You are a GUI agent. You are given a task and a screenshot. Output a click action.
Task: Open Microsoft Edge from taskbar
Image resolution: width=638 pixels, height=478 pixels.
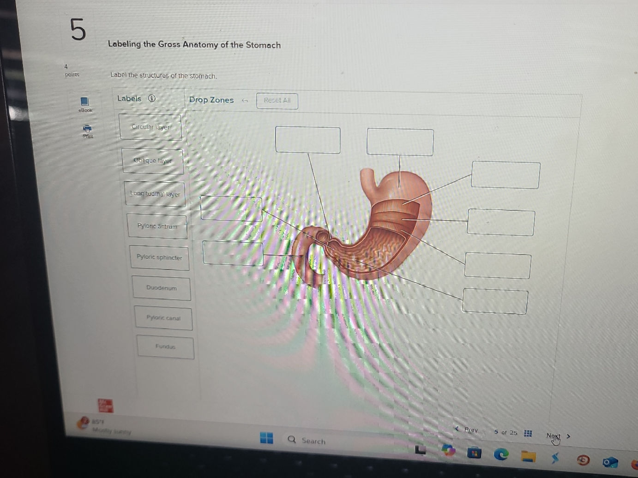(x=501, y=454)
